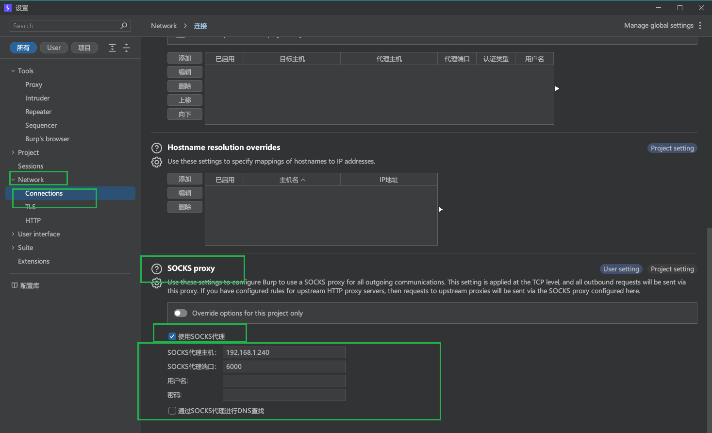Click the 密码 input field

284,395
